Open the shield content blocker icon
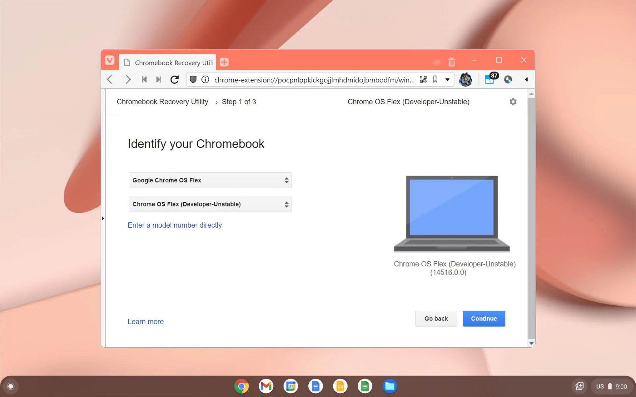The image size is (636, 397). coord(193,79)
